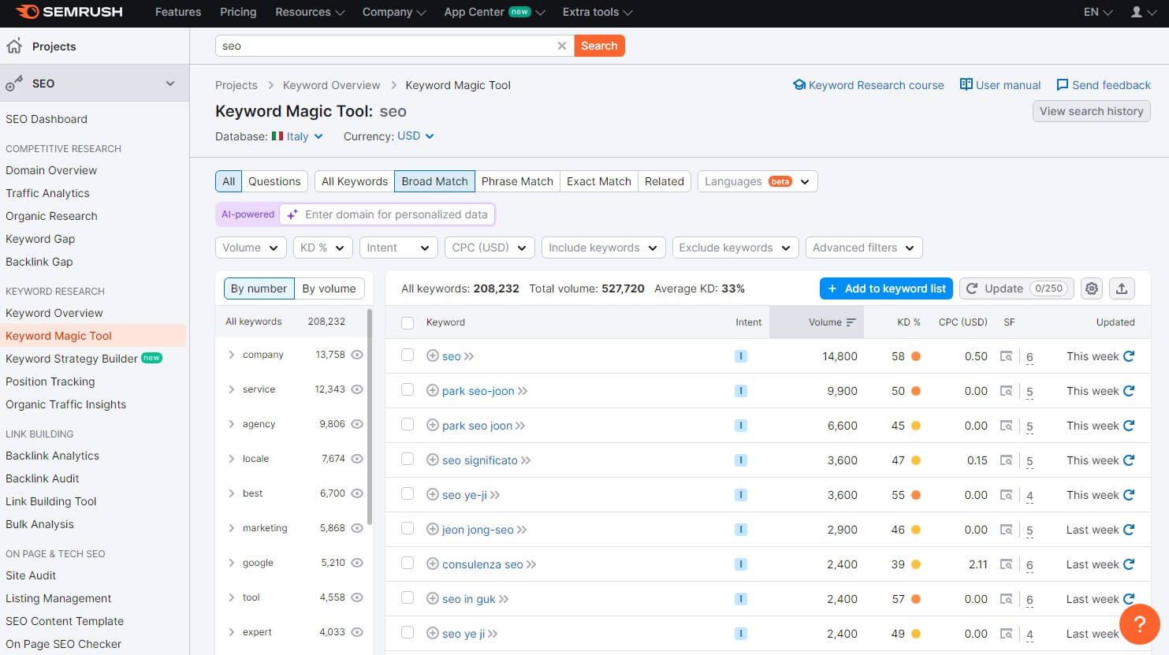
Task: View SERP icon for 'seo' row
Action: pos(1006,356)
